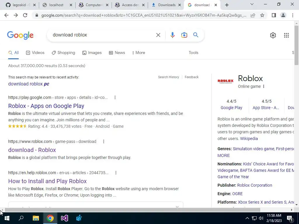This screenshot has width=299, height=224.
Task: Open network status icon in tray
Action: (254, 218)
